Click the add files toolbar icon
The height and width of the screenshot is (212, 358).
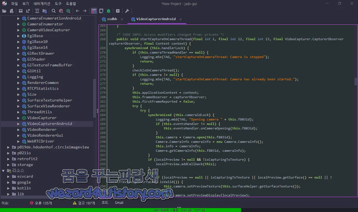point(12,11)
